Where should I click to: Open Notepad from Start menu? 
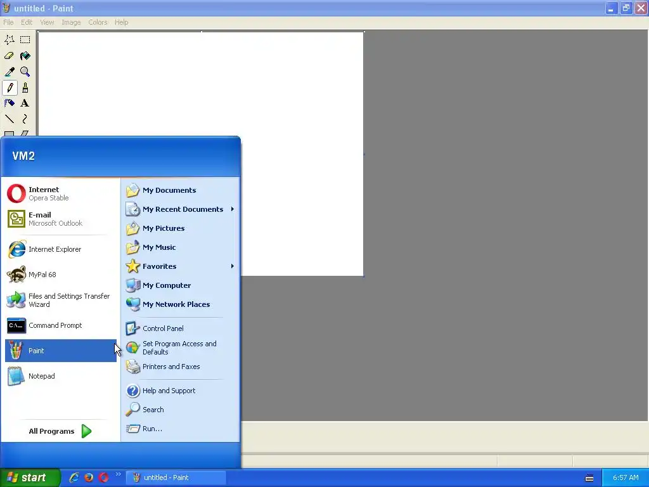(x=61, y=376)
